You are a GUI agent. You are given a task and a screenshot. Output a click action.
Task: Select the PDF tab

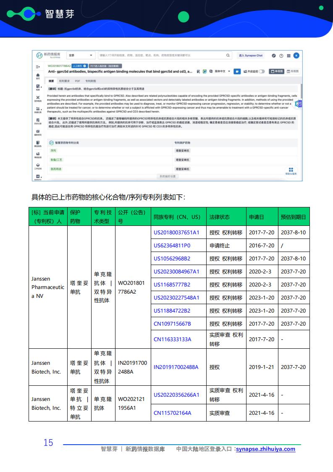(x=78, y=81)
